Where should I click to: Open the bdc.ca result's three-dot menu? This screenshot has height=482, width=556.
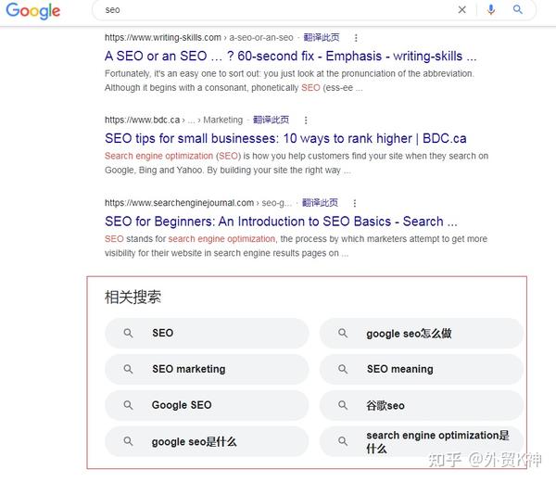pyautogui.click(x=306, y=120)
